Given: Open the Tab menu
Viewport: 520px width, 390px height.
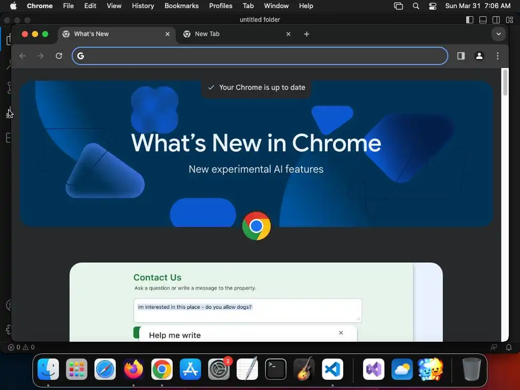Looking at the screenshot, I should pyautogui.click(x=248, y=6).
